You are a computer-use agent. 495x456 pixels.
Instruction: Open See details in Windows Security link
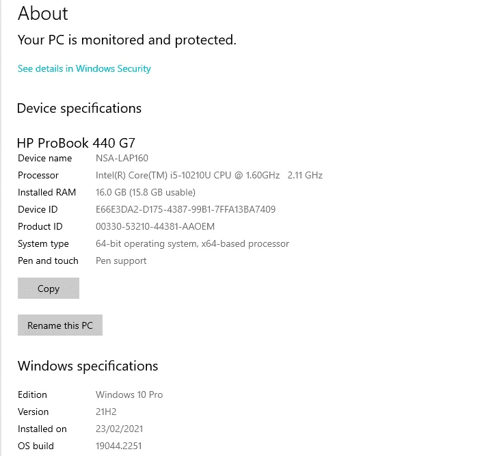84,68
